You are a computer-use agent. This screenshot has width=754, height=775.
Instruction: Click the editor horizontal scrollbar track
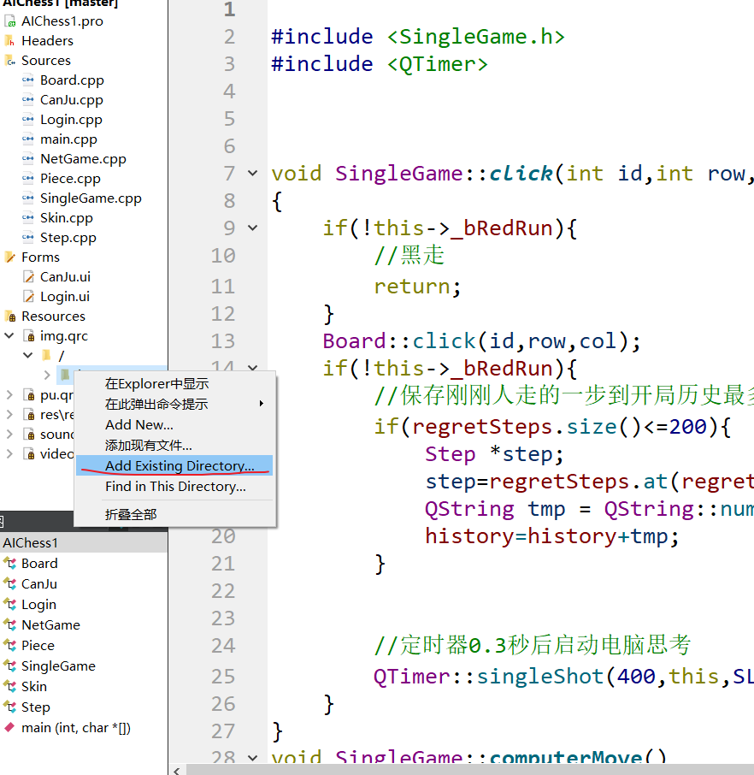pyautogui.click(x=469, y=770)
